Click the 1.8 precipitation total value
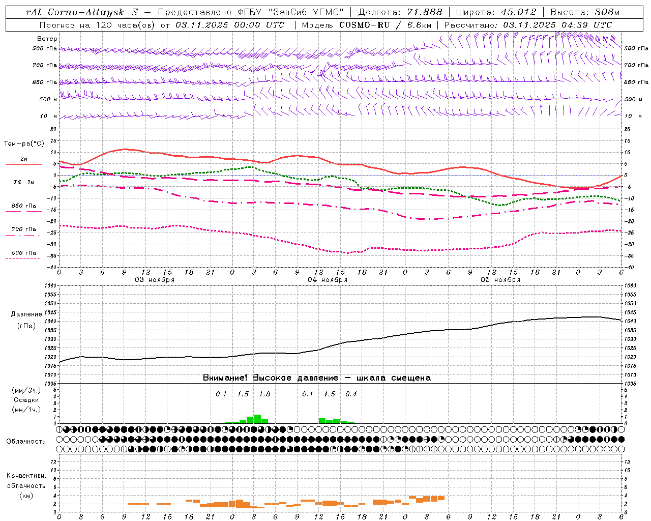The height and width of the screenshot is (521, 651). pyautogui.click(x=264, y=394)
